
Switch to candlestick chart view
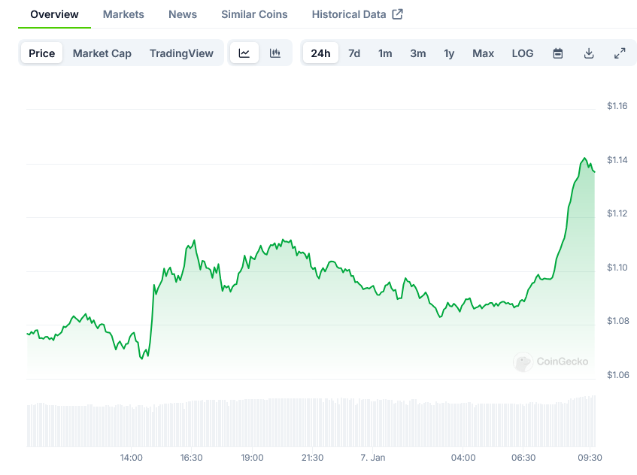point(275,53)
